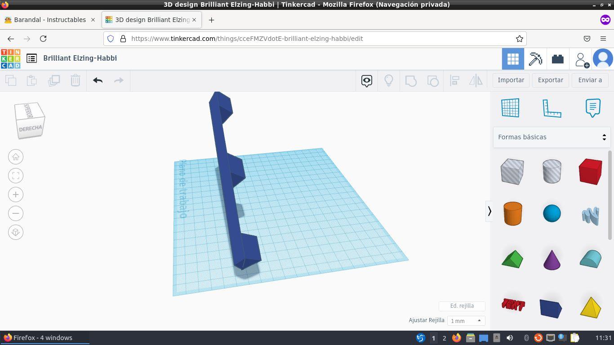Open the Ajustar Rejilla 1 mm dropdown
Image resolution: width=614 pixels, height=345 pixels.
coord(466,321)
